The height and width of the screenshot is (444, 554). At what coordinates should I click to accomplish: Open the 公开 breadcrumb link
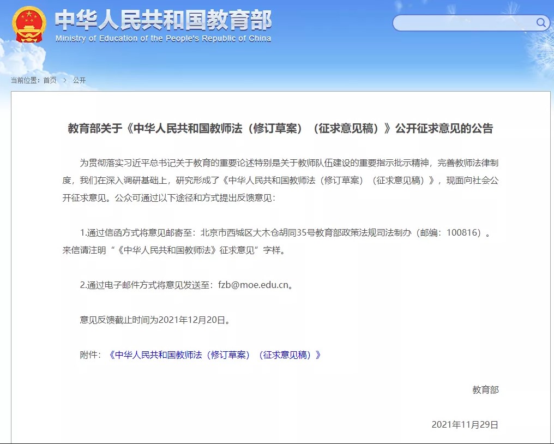pyautogui.click(x=79, y=80)
